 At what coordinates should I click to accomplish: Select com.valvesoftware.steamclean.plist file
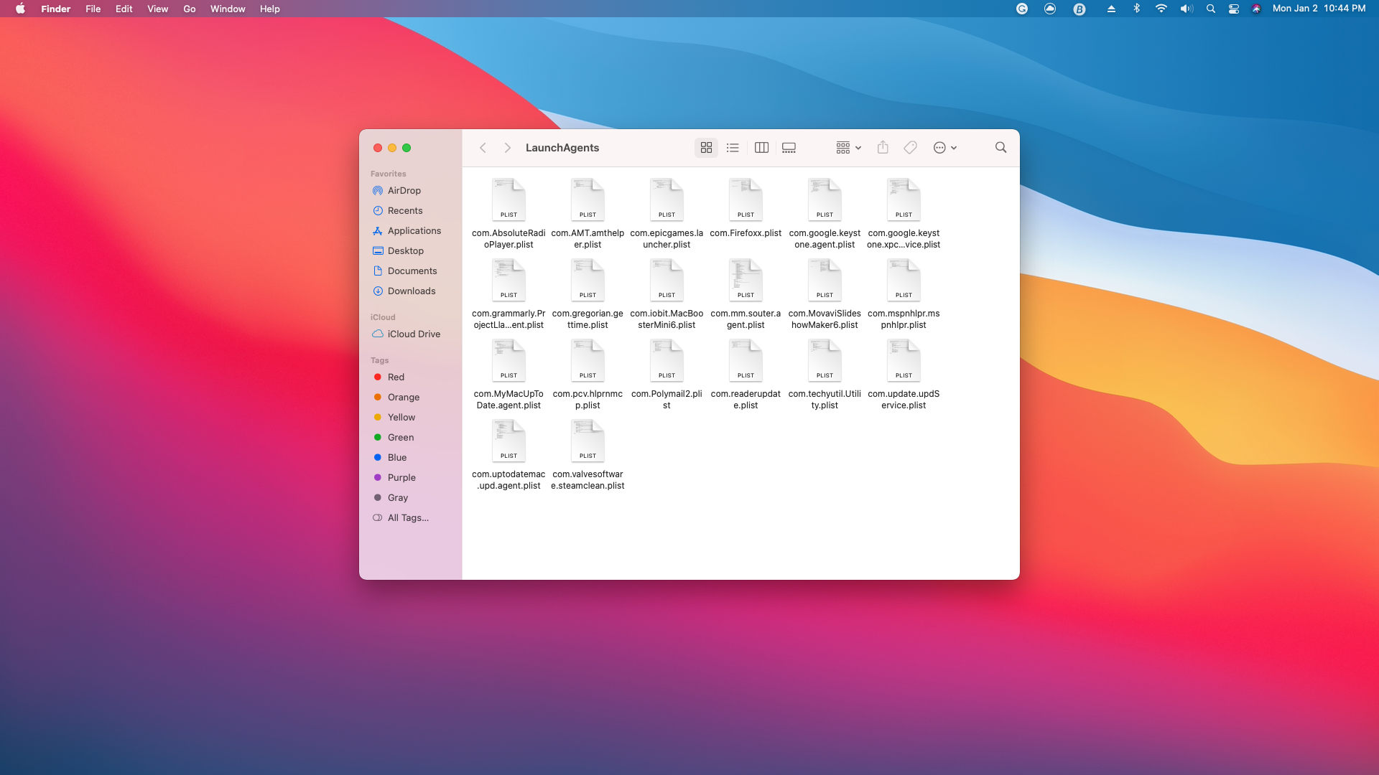(x=588, y=442)
